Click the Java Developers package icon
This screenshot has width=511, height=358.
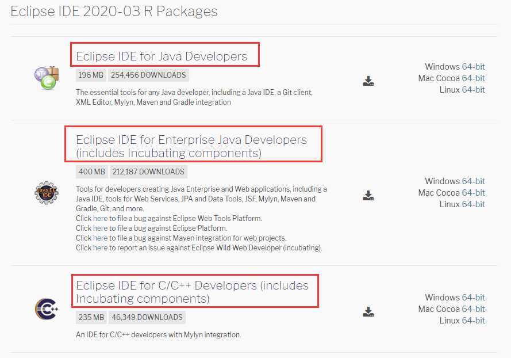(x=47, y=78)
